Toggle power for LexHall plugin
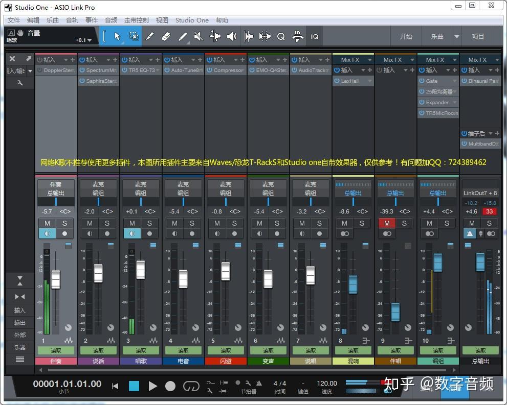The width and height of the screenshot is (507, 405). coord(337,81)
